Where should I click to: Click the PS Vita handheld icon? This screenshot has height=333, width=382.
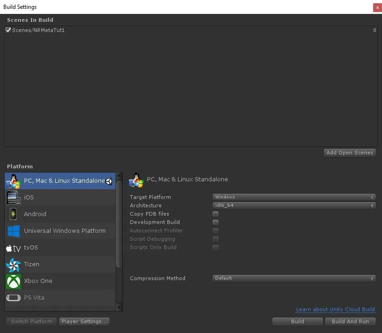point(13,298)
